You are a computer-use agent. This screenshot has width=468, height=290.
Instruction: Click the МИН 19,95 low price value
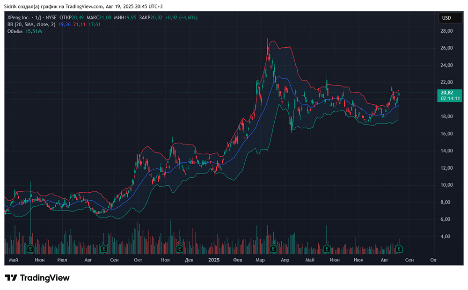[125, 18]
